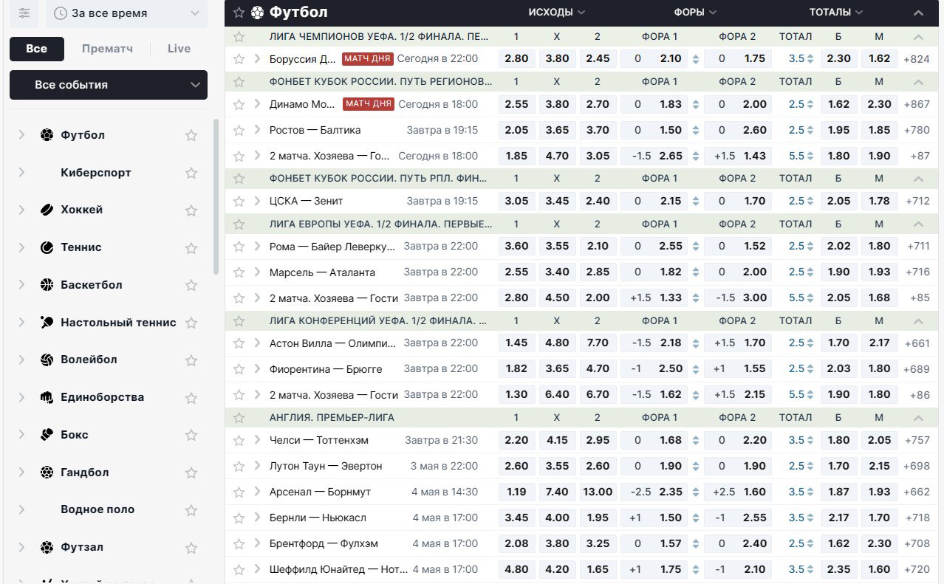This screenshot has height=584, width=944.
Task: Expand the Единоборства category chevron
Action: click(21, 397)
